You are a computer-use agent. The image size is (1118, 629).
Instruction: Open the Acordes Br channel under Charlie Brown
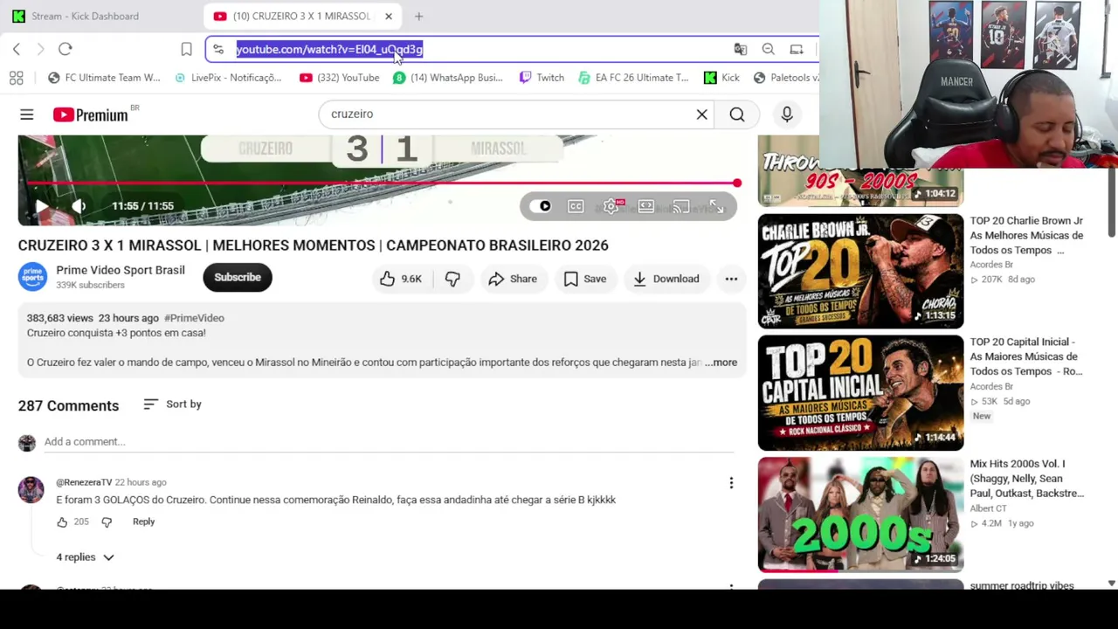(x=991, y=265)
